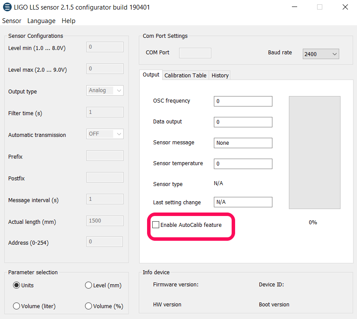Select the Units radio button
Image resolution: width=357 pixels, height=319 pixels.
[x=17, y=286]
